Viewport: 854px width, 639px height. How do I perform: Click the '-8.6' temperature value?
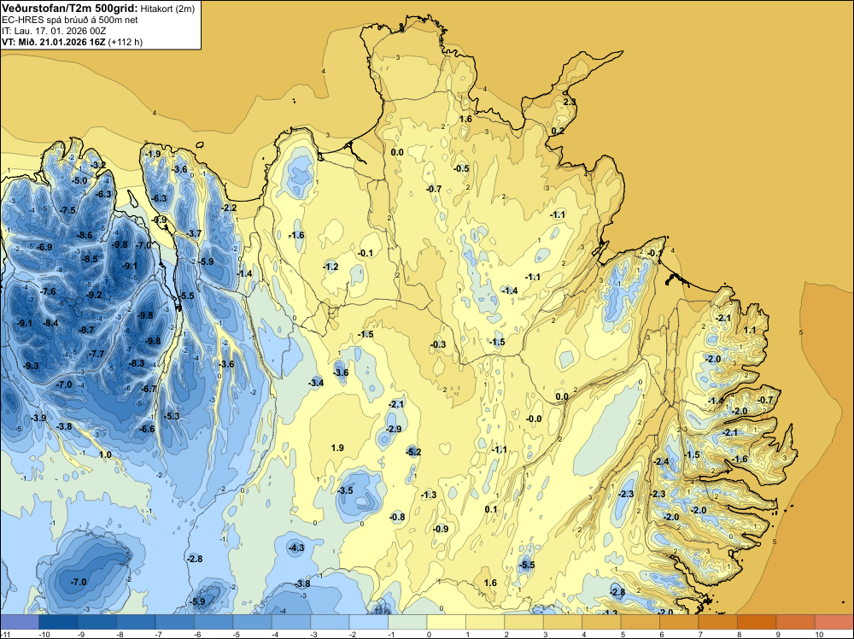pos(85,235)
